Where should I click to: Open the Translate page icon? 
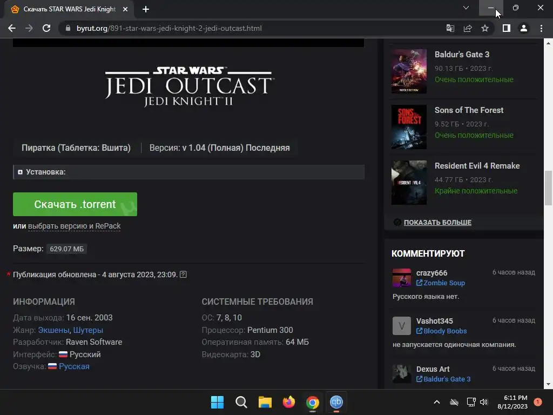click(450, 28)
